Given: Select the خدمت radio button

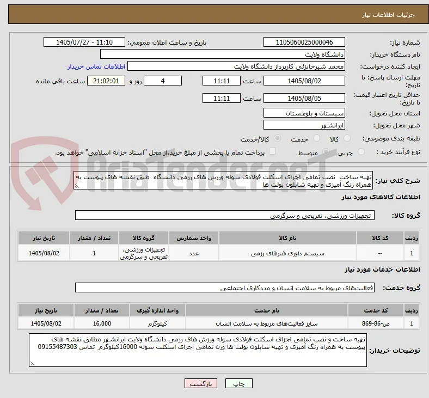Looking at the screenshot, I should click(316, 138).
